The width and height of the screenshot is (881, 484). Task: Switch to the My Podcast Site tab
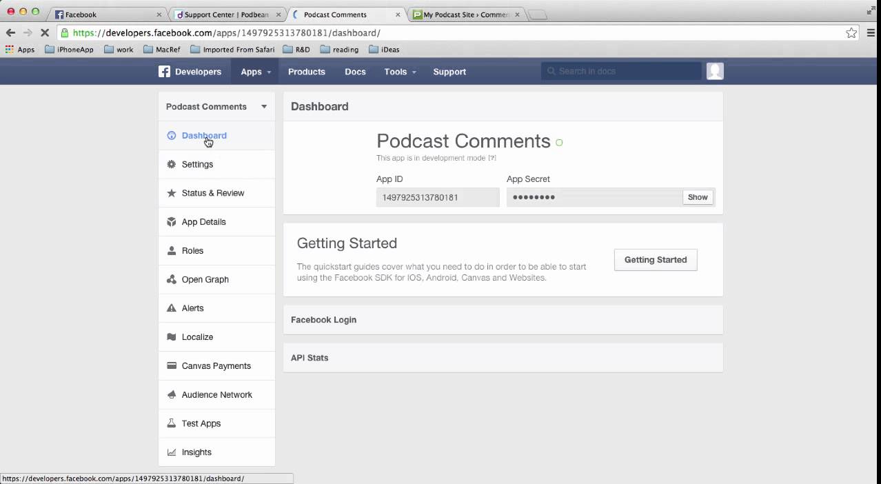pyautogui.click(x=465, y=14)
